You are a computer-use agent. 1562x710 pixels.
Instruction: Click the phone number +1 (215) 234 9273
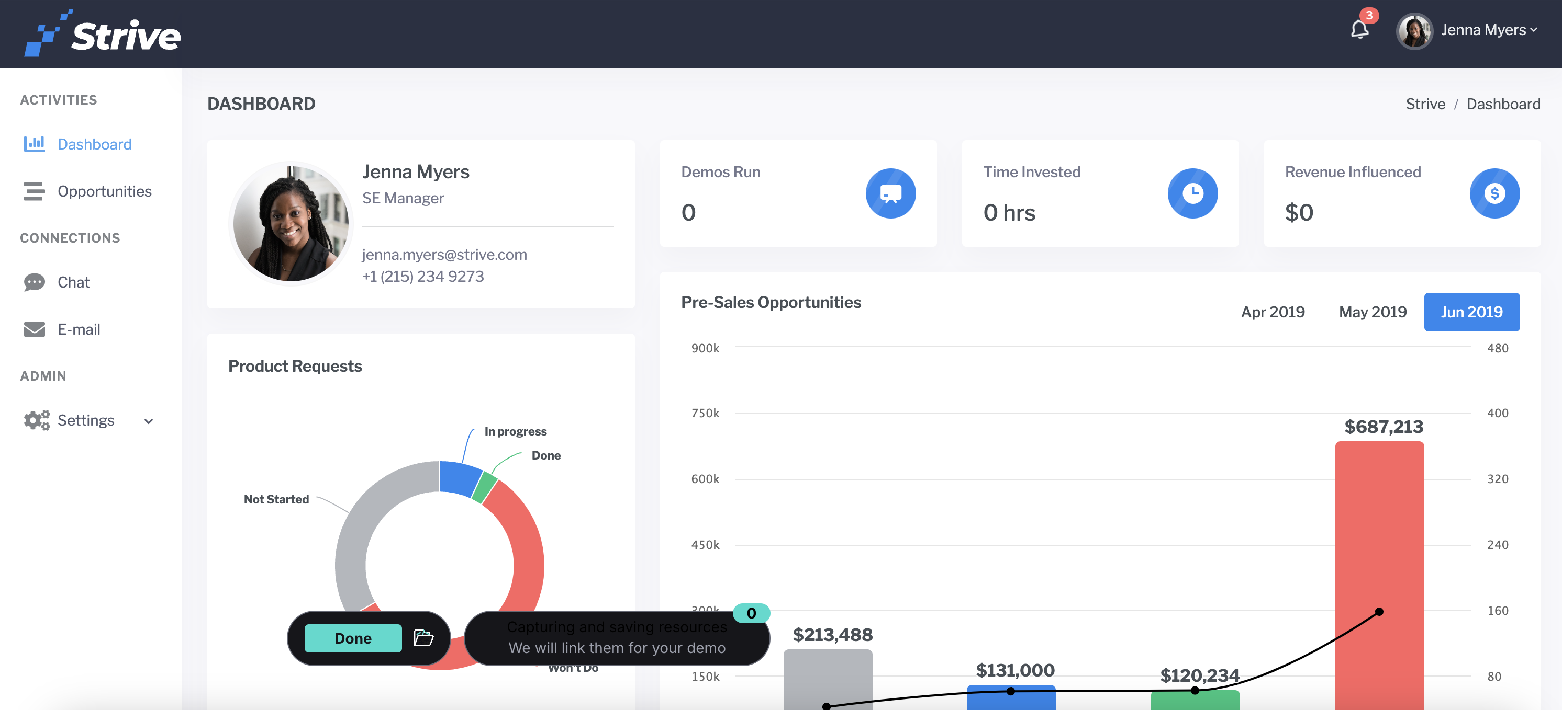coord(422,276)
